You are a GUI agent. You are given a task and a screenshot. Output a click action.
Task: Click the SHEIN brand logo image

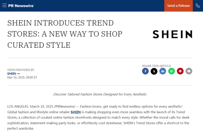(172, 34)
